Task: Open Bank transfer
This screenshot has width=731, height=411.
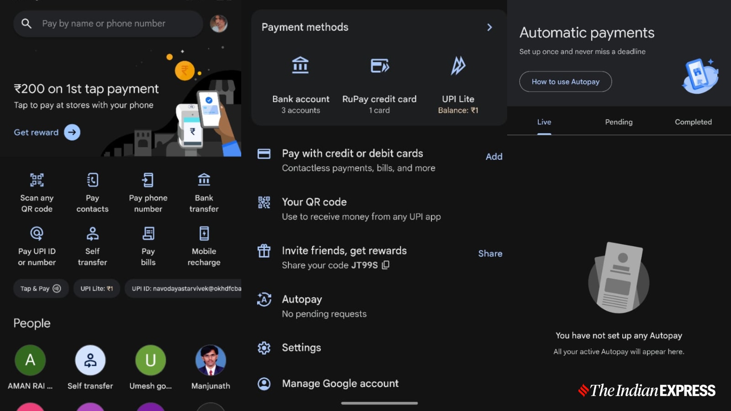Action: pyautogui.click(x=203, y=192)
